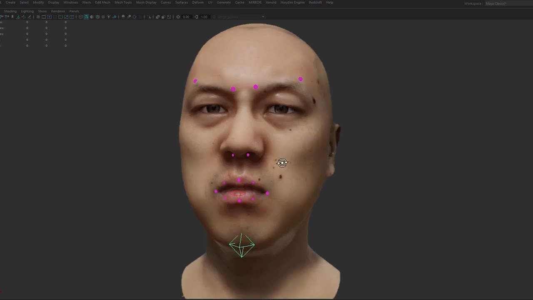Image resolution: width=533 pixels, height=300 pixels.
Task: Open the Help menu
Action: click(x=329, y=2)
